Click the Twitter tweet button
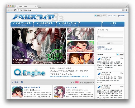135x108 pixels. [x=98, y=16]
